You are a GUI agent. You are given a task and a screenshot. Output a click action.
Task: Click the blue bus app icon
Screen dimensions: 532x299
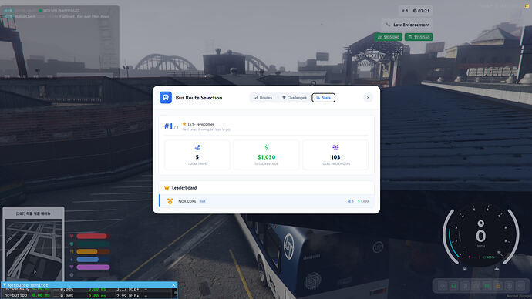[x=166, y=98]
